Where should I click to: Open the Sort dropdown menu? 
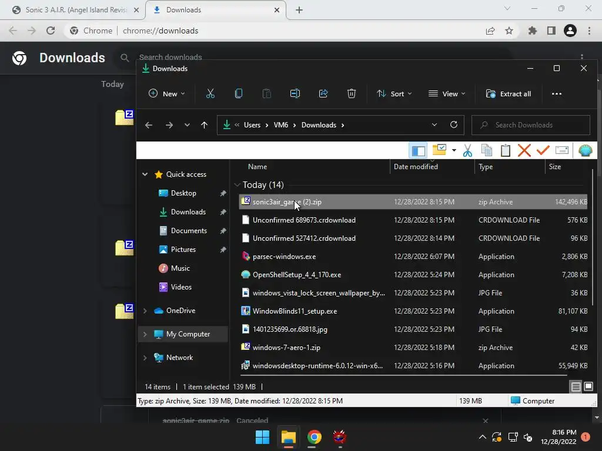point(394,93)
